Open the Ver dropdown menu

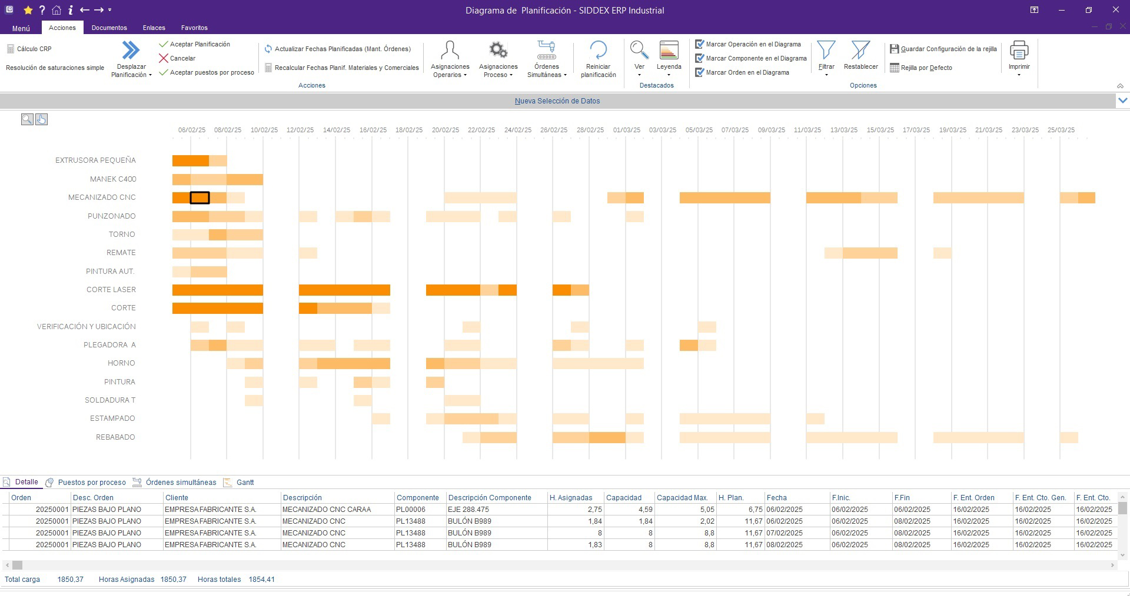click(x=639, y=75)
